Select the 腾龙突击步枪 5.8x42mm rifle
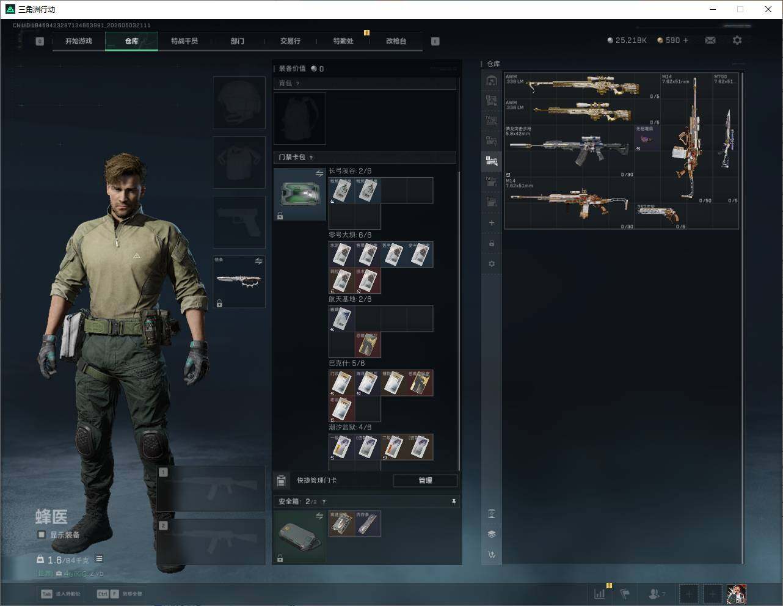 click(x=569, y=151)
